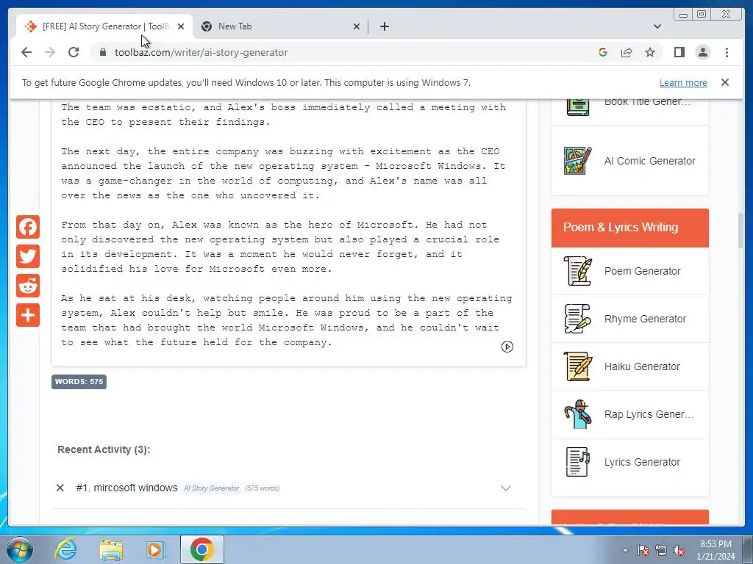Image resolution: width=753 pixels, height=564 pixels.
Task: Open the Rap Lyrics Generator link
Action: click(x=649, y=414)
